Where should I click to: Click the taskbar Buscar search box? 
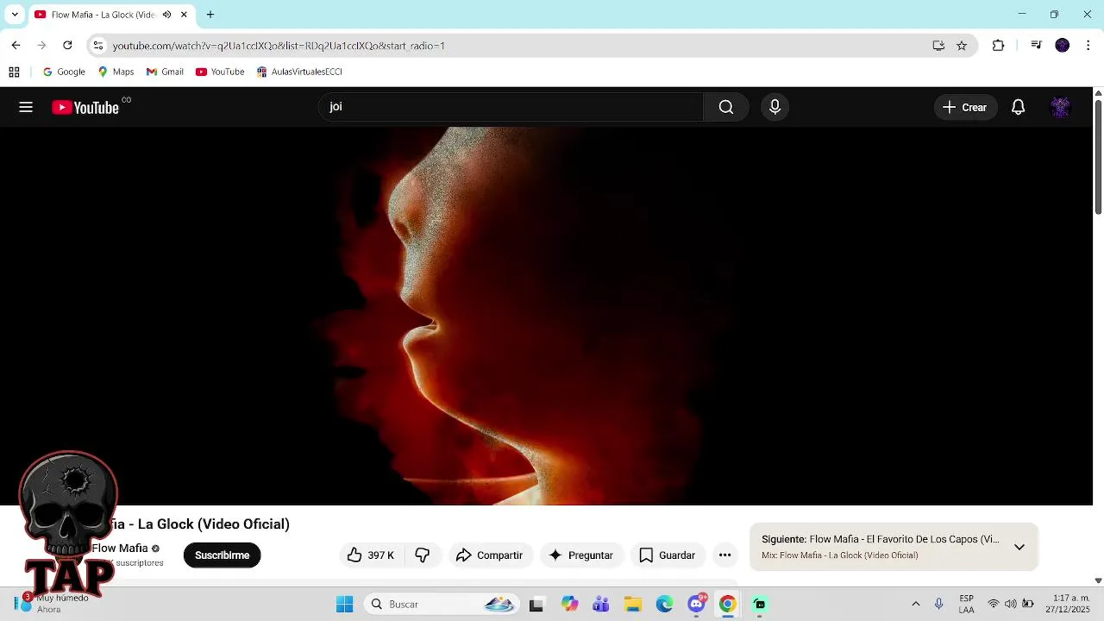[x=441, y=605]
